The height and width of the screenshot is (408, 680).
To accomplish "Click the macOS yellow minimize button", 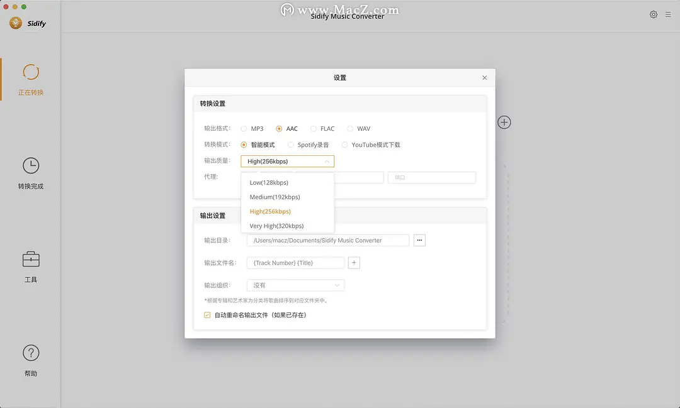I will point(14,6).
